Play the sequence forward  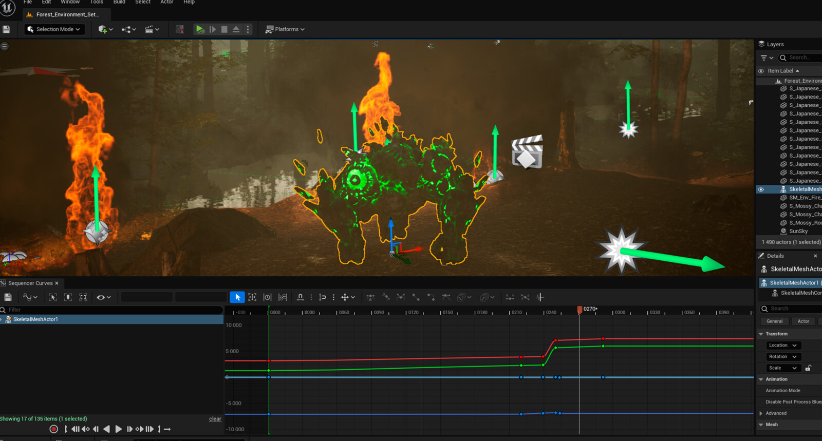click(x=118, y=429)
